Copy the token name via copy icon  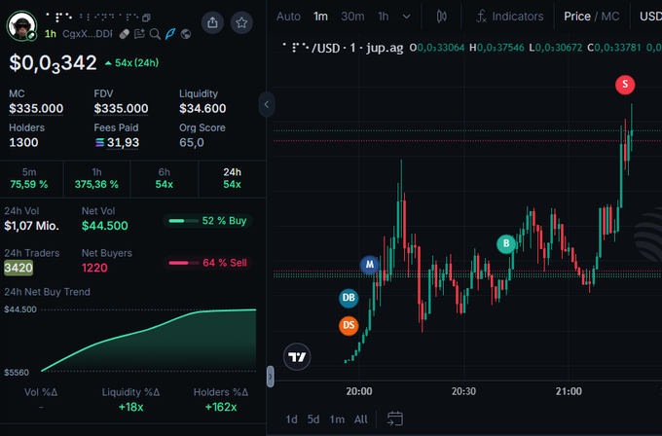pos(146,18)
